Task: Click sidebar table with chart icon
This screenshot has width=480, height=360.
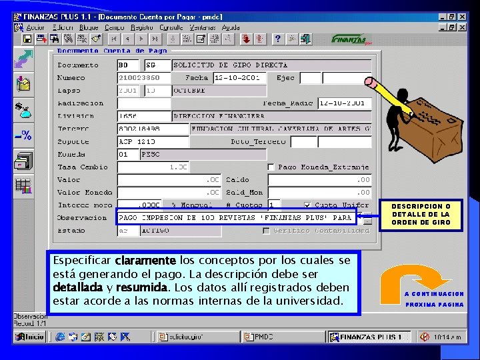Action: point(23,186)
